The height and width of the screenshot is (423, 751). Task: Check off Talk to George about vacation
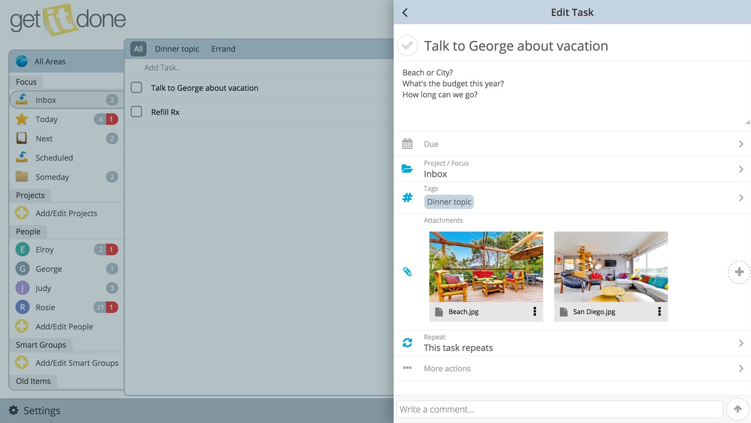(136, 88)
